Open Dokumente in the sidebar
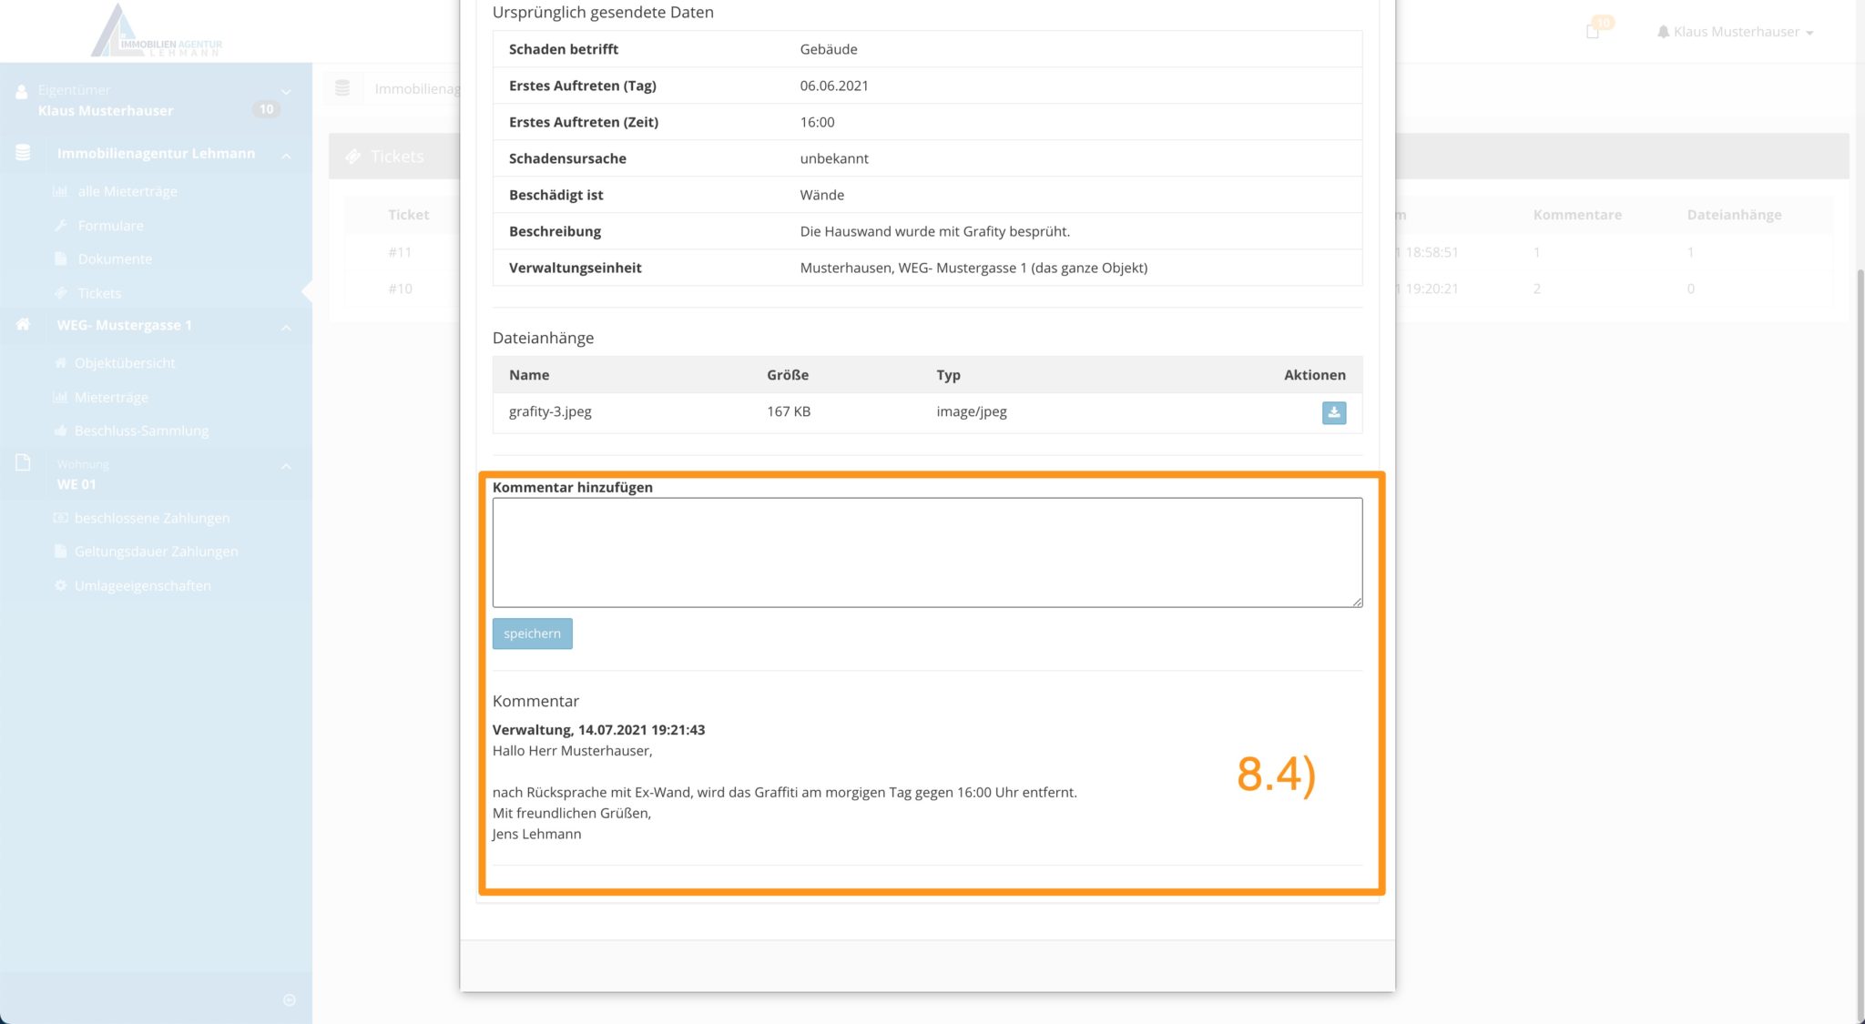 [115, 259]
